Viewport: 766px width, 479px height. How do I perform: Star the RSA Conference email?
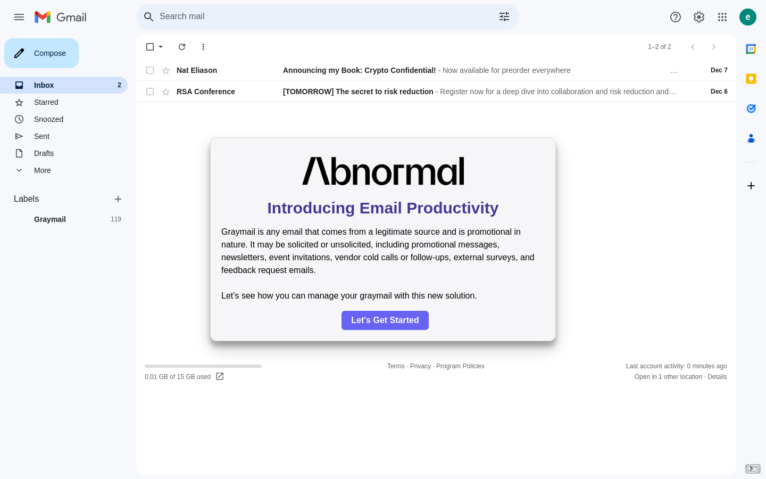(166, 92)
